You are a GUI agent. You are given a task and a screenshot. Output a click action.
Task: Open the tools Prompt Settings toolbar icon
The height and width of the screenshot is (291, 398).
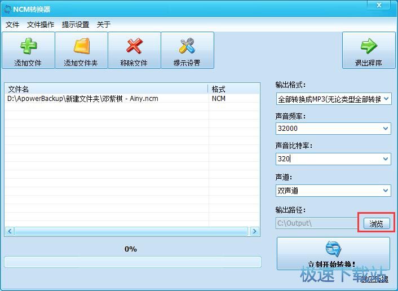click(187, 46)
